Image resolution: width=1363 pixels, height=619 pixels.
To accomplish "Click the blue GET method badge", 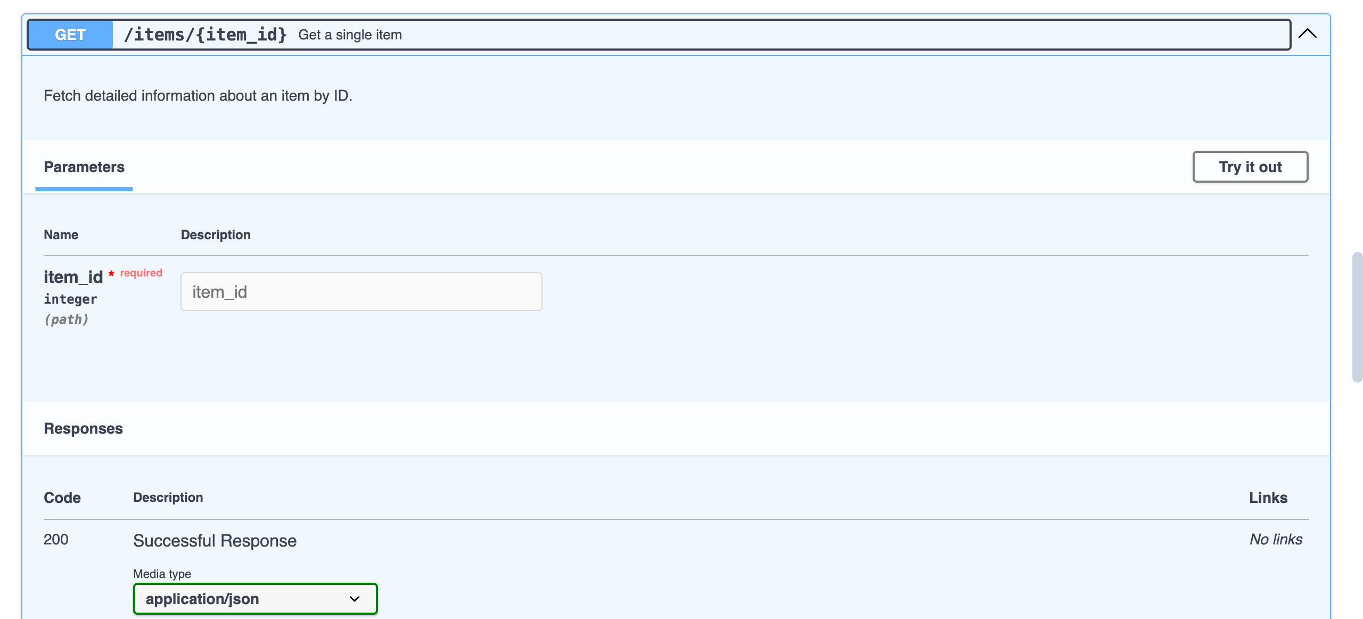I will (x=70, y=34).
